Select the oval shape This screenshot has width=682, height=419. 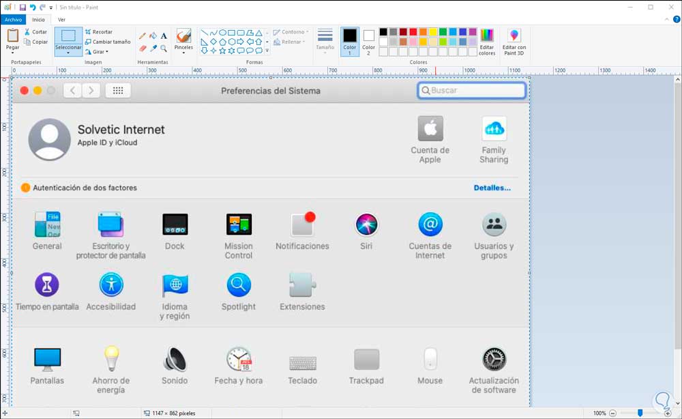pyautogui.click(x=222, y=33)
